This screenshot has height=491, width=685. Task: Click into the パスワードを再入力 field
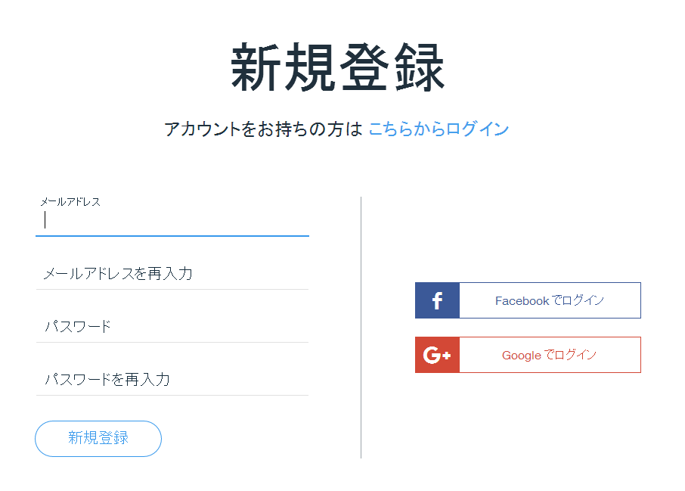click(172, 379)
